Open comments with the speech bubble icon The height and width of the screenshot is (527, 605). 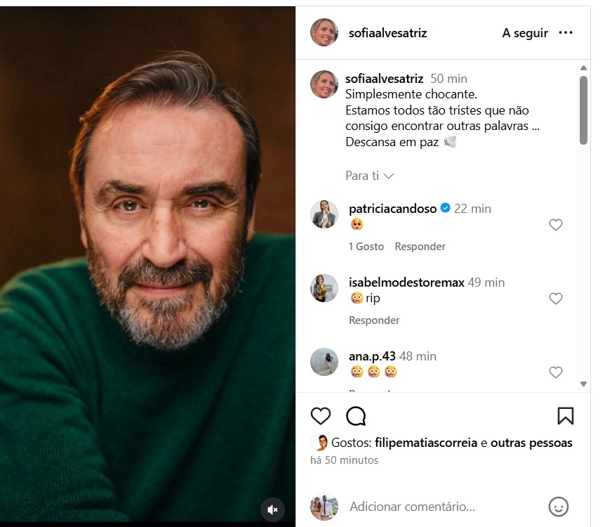click(357, 416)
